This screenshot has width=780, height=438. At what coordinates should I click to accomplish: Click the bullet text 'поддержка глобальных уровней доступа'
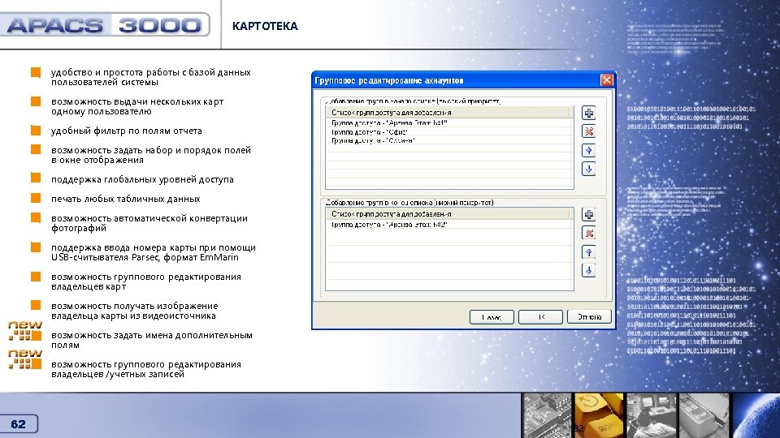tap(142, 180)
